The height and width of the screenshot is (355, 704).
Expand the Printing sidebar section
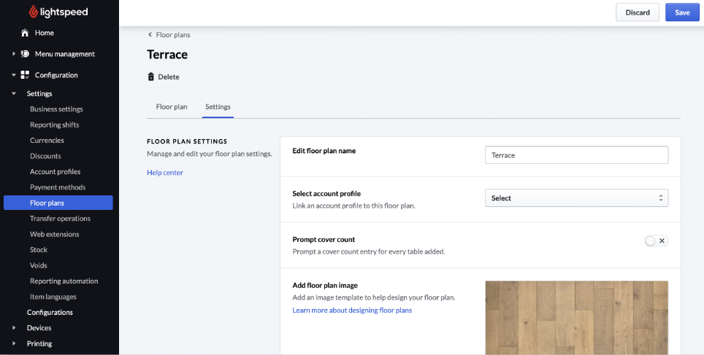[14, 343]
